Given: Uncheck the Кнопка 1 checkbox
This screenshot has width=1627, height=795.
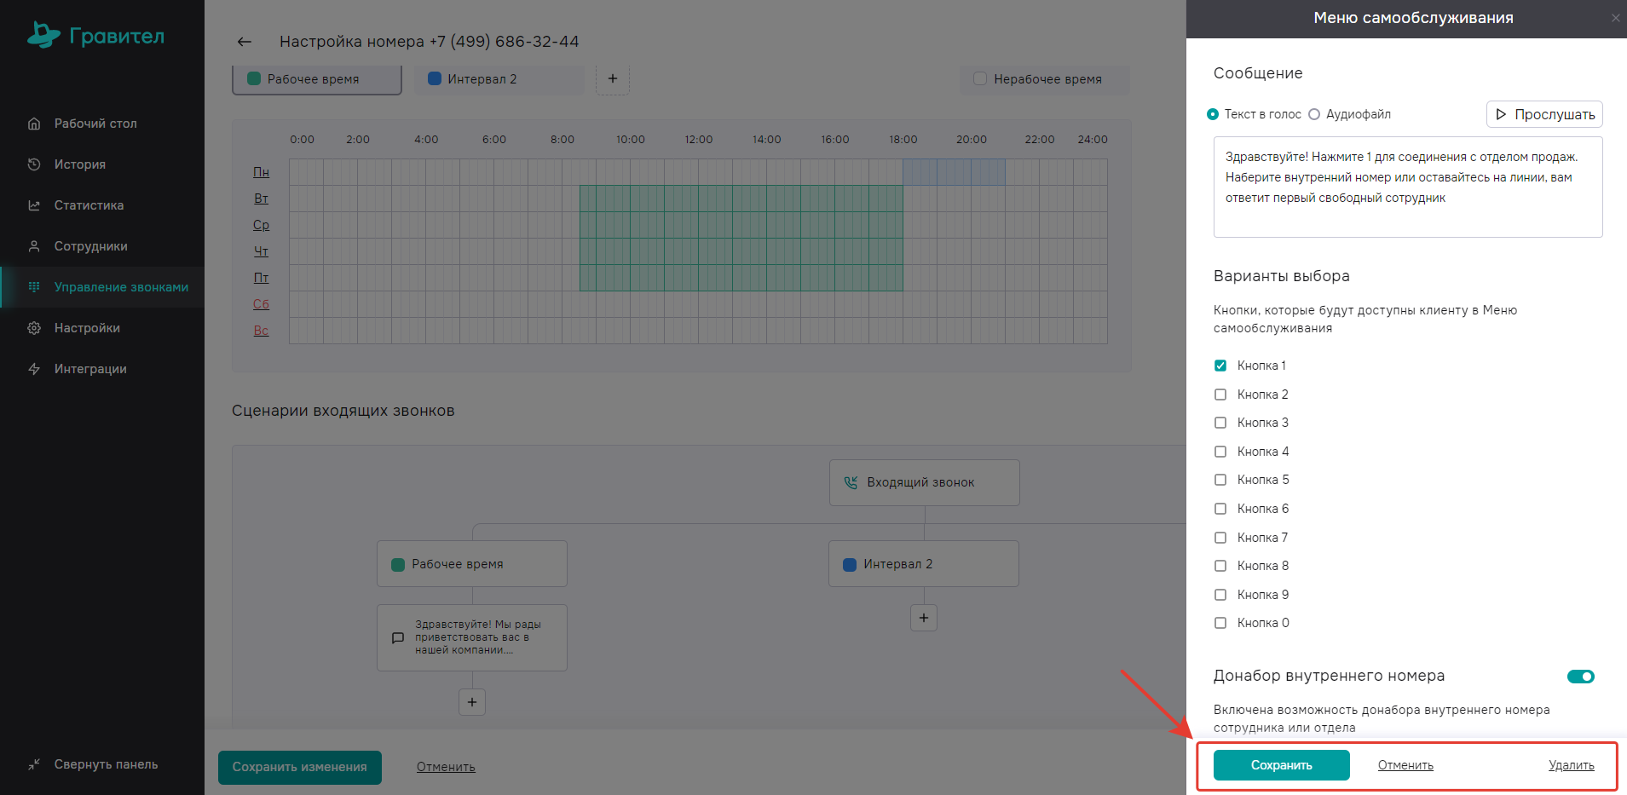Looking at the screenshot, I should (1220, 366).
